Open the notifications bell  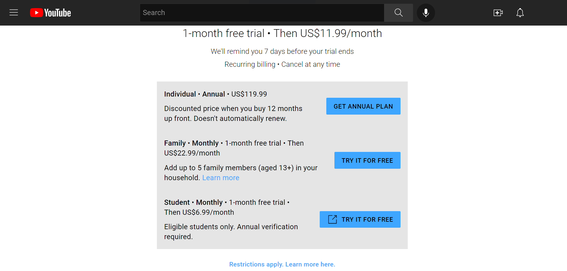pyautogui.click(x=520, y=13)
